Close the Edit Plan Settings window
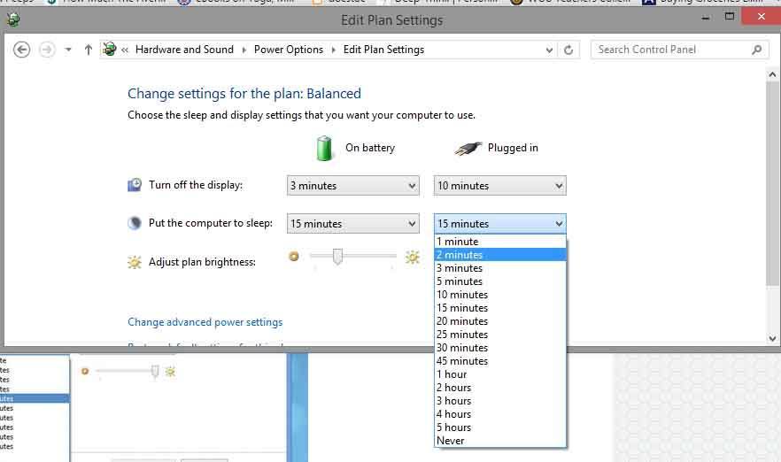This screenshot has width=781, height=462. click(x=762, y=17)
